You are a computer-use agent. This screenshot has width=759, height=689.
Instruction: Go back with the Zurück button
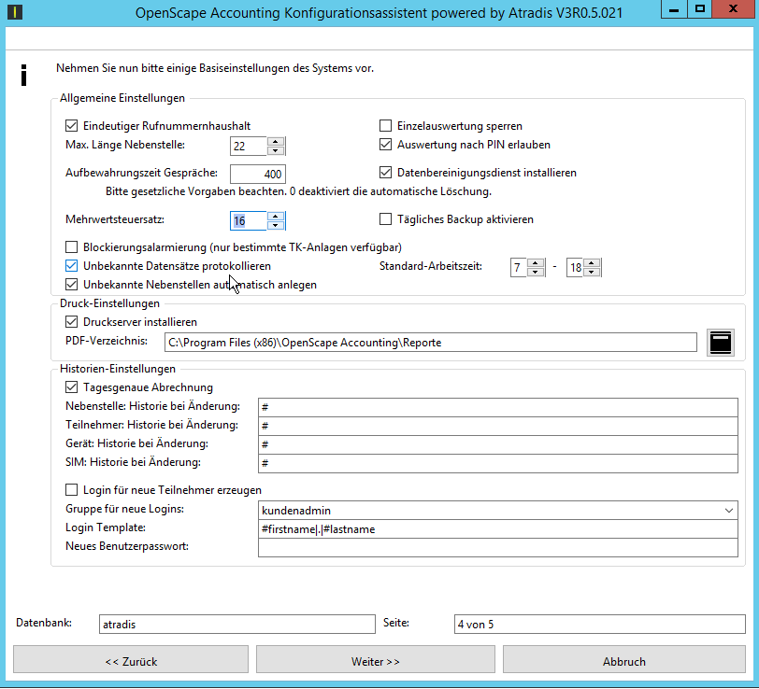point(131,660)
